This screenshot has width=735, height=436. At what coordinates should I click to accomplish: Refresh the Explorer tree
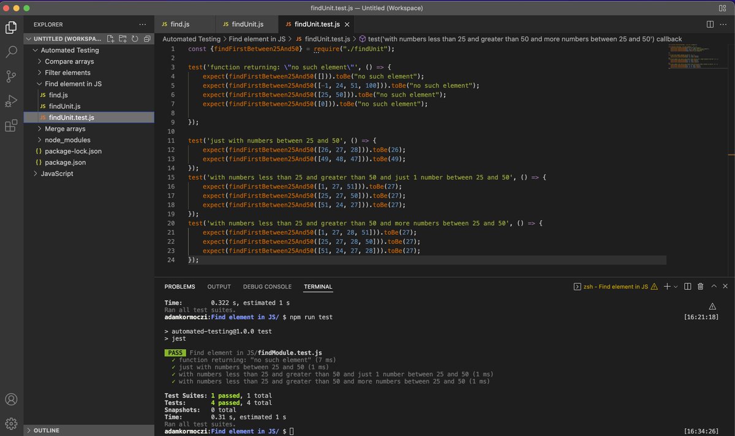(135, 39)
